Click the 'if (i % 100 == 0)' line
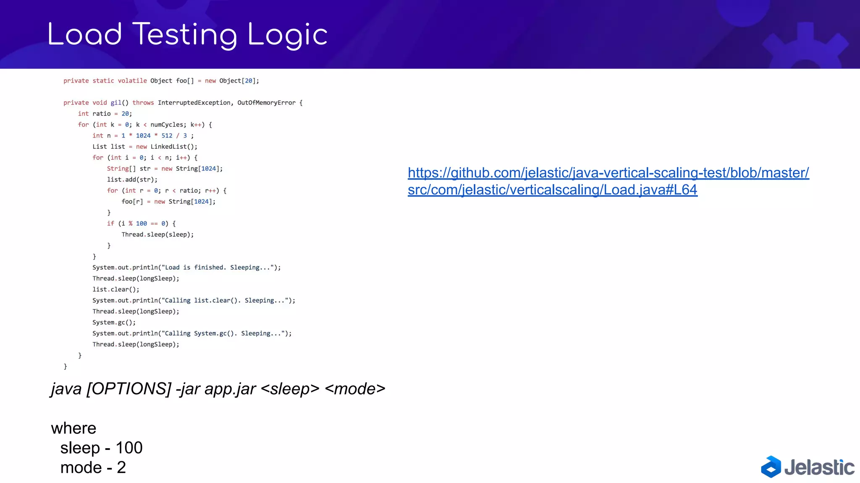860x483 pixels. point(141,223)
